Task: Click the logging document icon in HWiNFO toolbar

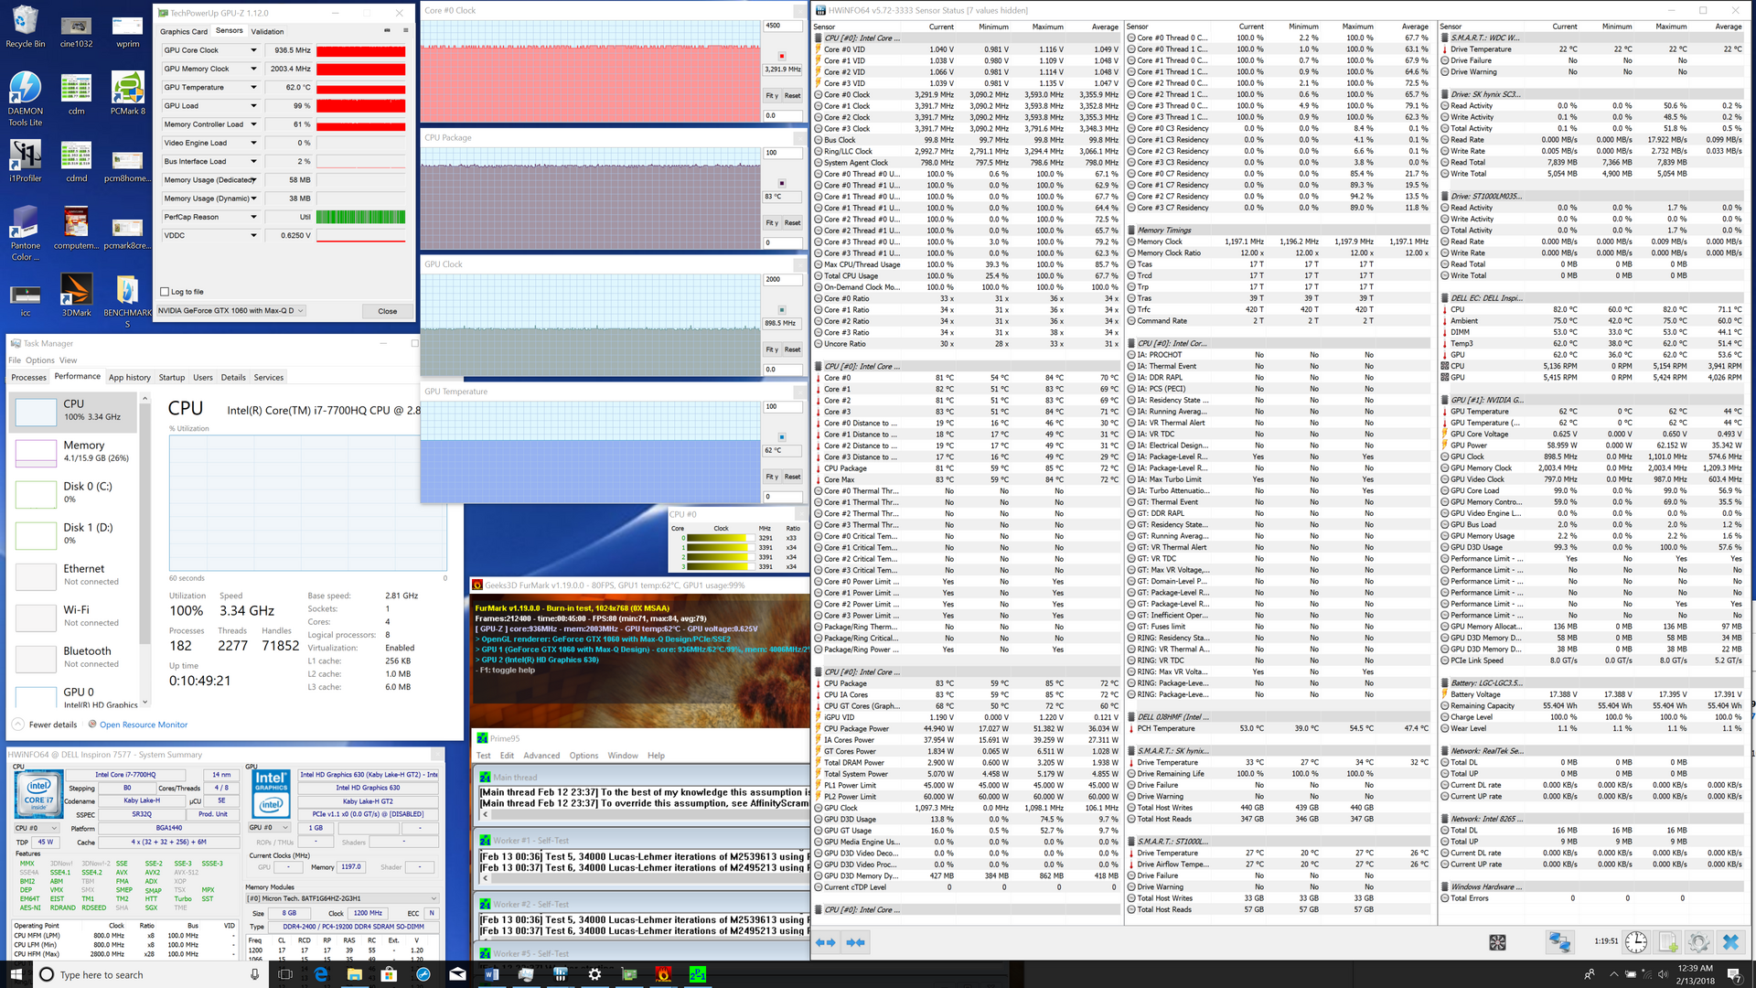Action: point(1668,942)
